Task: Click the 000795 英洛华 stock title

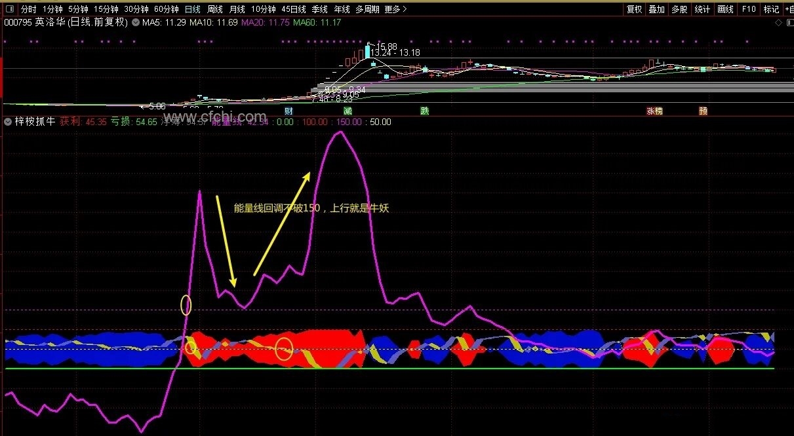Action: (66, 22)
